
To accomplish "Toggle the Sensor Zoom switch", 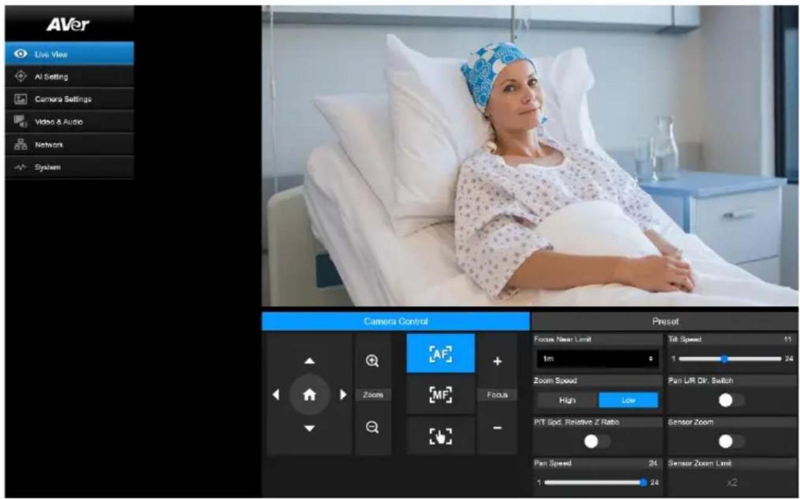I will [732, 441].
